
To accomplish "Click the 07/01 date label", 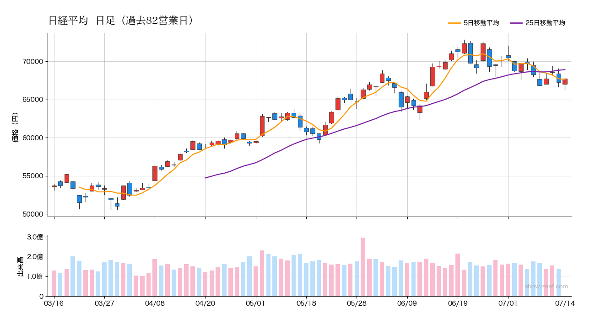I will click(x=508, y=303).
